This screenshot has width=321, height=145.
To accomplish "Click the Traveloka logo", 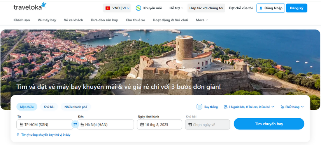I will pos(30,7).
